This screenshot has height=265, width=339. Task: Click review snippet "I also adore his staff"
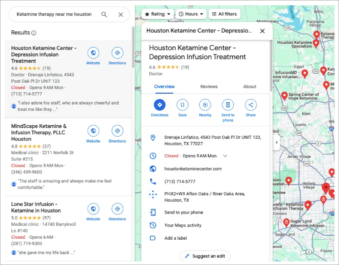(x=68, y=106)
